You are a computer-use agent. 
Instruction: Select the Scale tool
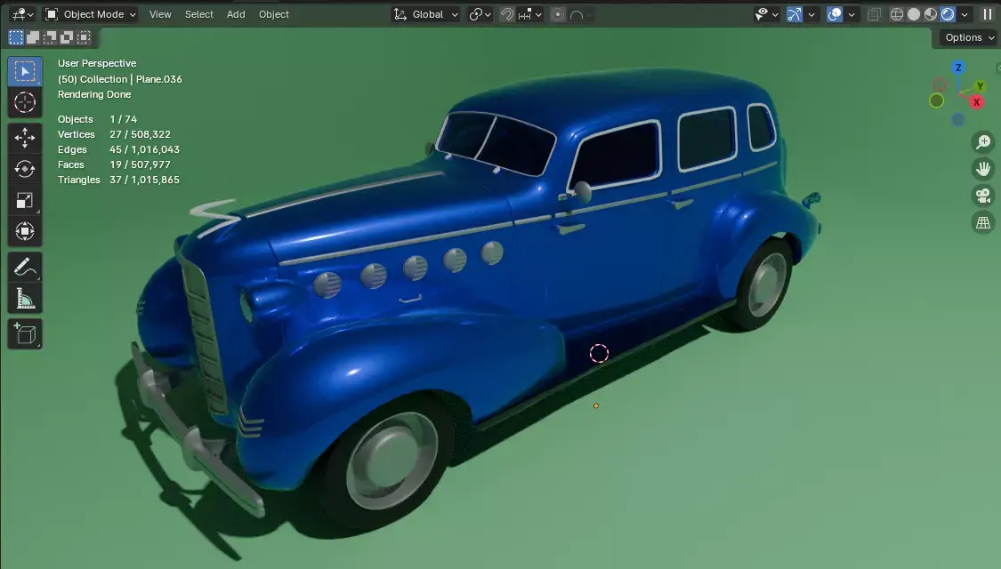coord(25,200)
